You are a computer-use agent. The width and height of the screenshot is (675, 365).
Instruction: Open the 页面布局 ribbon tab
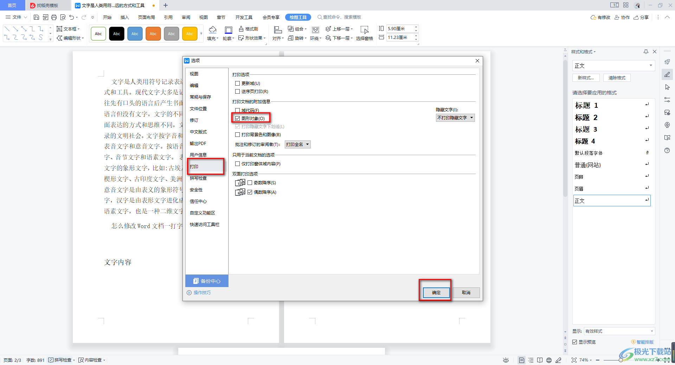[147, 17]
